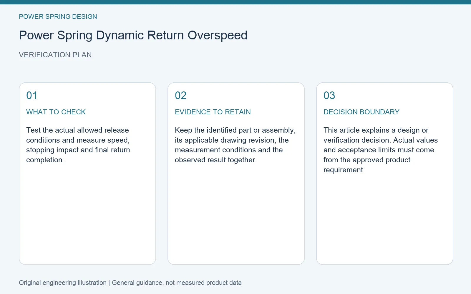
Task: Click the step number '02'
Action: pos(181,96)
